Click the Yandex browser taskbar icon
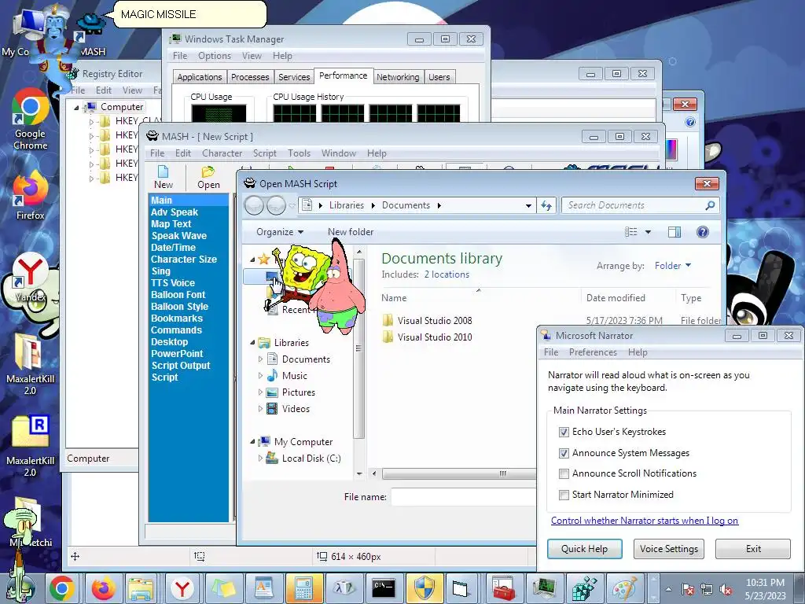This screenshot has width=805, height=604. click(182, 588)
